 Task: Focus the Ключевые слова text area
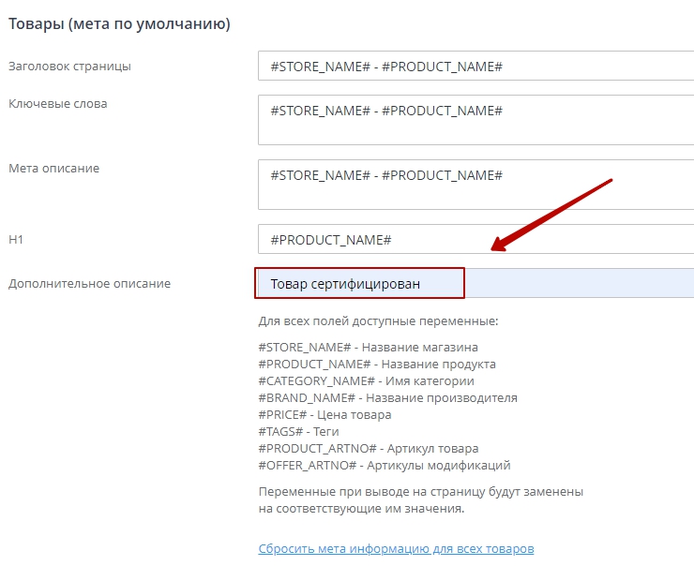pyautogui.click(x=475, y=120)
